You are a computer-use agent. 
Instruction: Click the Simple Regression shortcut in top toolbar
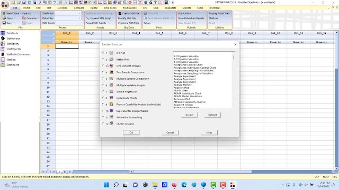(100, 2)
